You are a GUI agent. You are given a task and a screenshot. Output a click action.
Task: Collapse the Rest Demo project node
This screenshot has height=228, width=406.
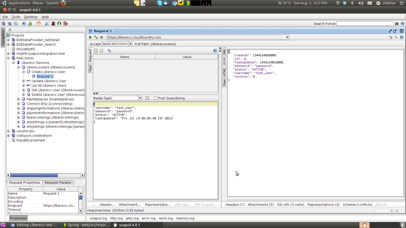8,58
